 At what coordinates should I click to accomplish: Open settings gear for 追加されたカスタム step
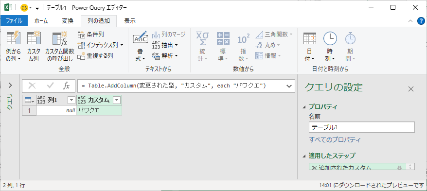[x=399, y=167]
